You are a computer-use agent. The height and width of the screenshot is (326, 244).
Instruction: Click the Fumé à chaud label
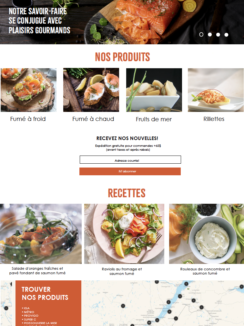pos(93,119)
